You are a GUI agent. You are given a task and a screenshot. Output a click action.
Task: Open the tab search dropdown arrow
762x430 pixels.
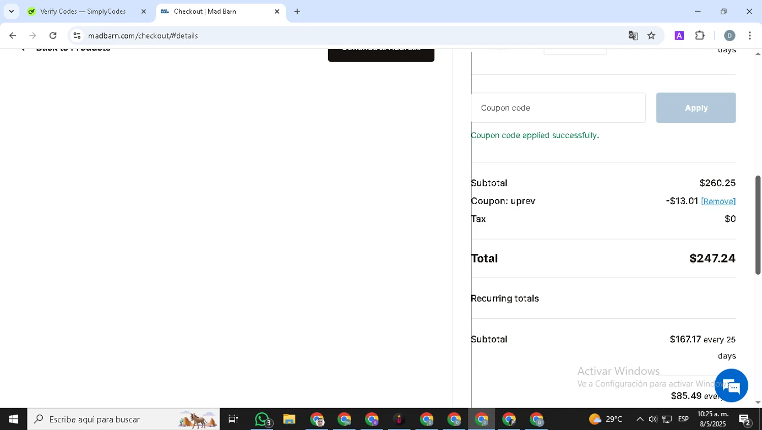[11, 11]
